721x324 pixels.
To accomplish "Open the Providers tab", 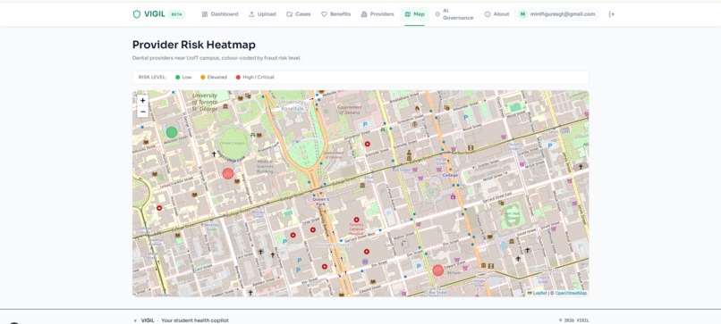I will (377, 14).
